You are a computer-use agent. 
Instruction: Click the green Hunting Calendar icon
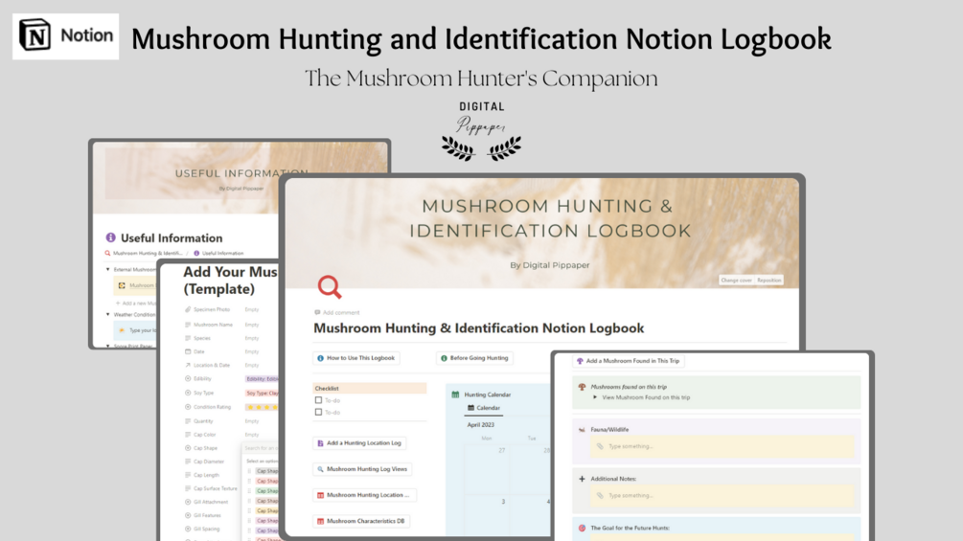[x=455, y=394]
